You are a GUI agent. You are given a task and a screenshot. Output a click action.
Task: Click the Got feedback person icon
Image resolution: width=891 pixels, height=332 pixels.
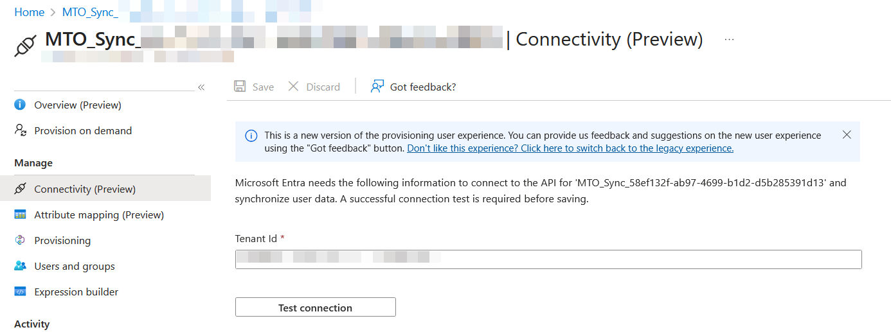(377, 87)
